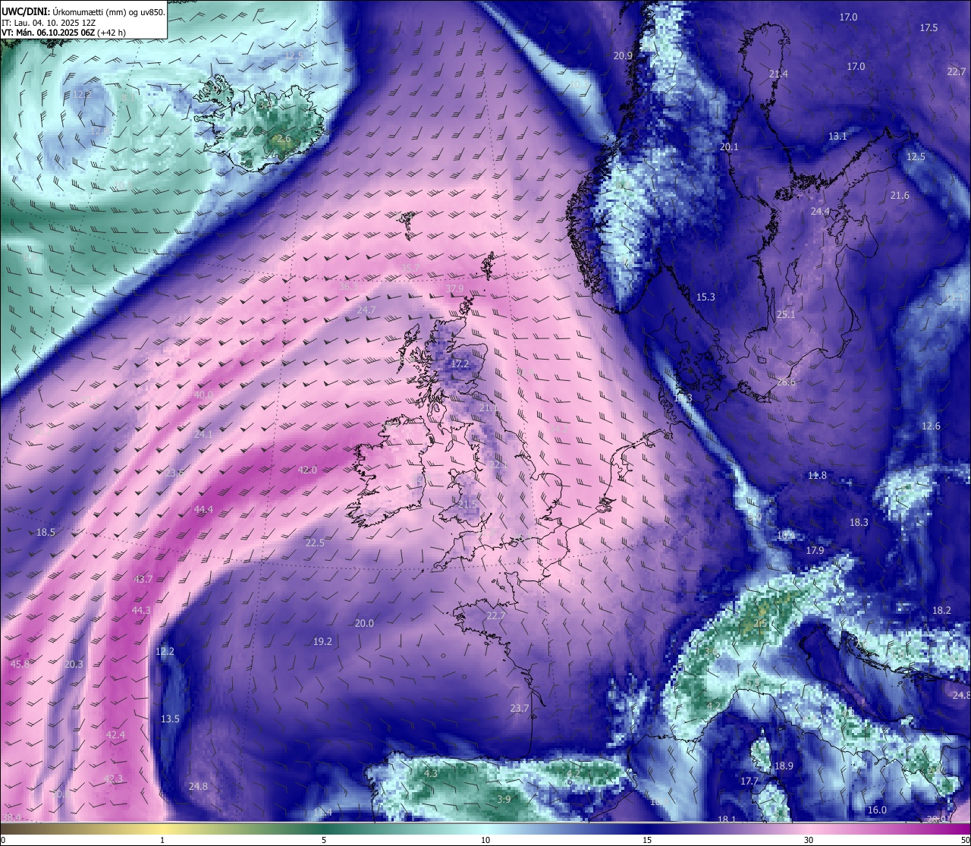Click the legend tick labeled 5

pyautogui.click(x=324, y=840)
